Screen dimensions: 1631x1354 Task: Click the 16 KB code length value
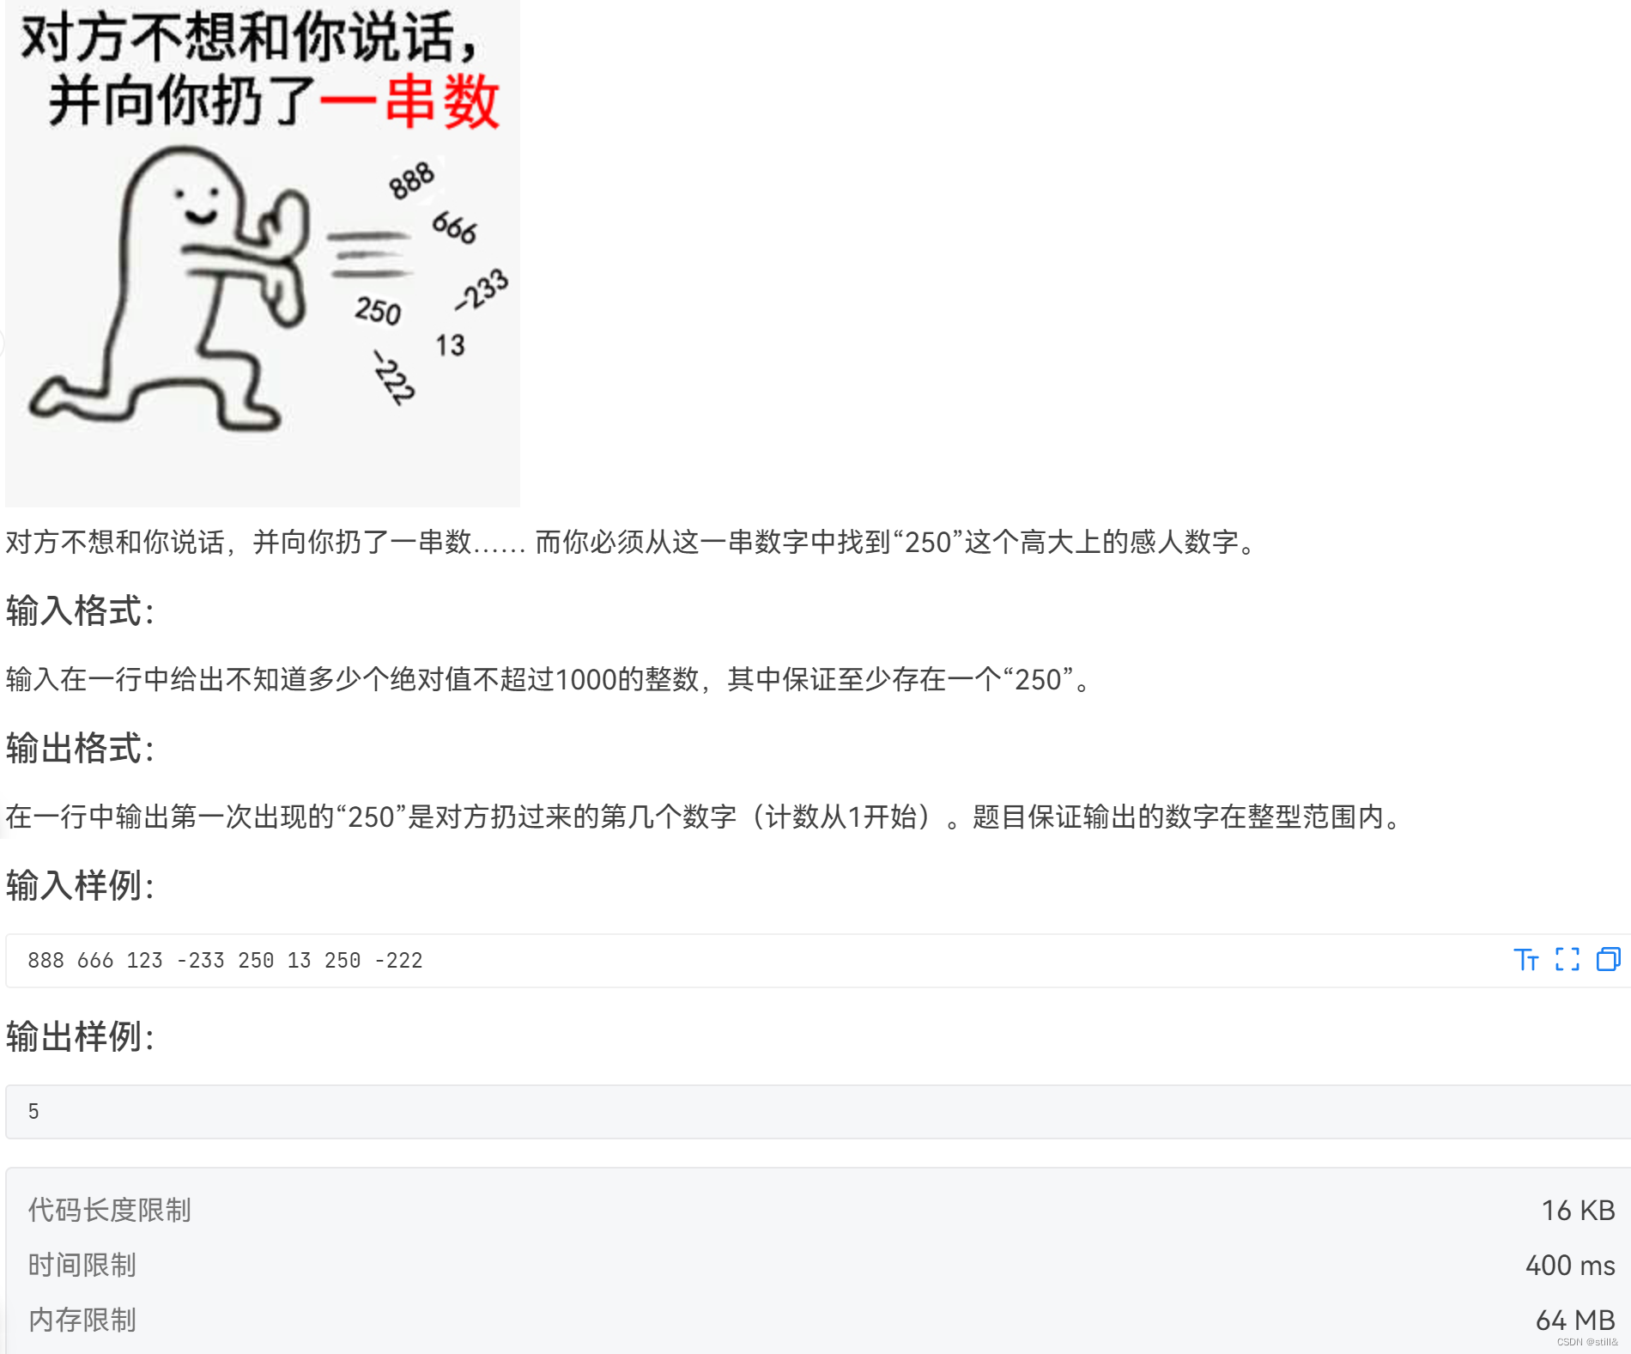point(1578,1211)
